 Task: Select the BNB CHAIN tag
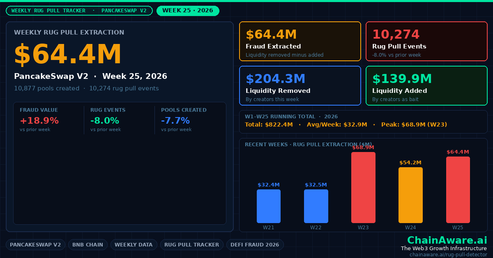pos(88,245)
